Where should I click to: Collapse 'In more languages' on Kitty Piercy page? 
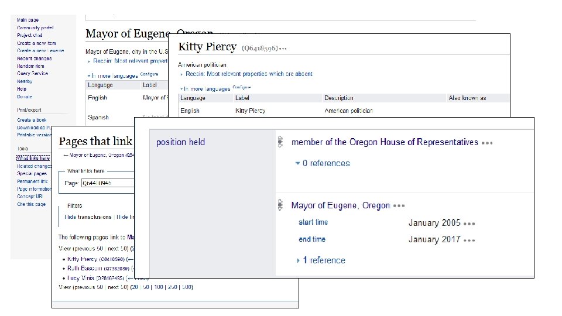coord(205,88)
